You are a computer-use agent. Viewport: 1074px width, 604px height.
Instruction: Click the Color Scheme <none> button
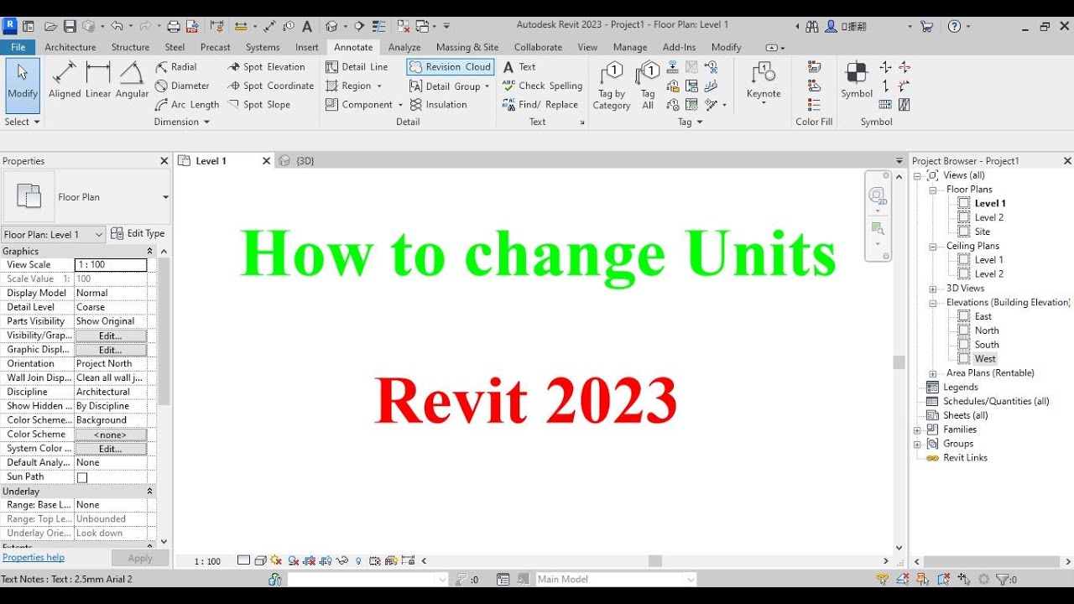[x=111, y=435]
